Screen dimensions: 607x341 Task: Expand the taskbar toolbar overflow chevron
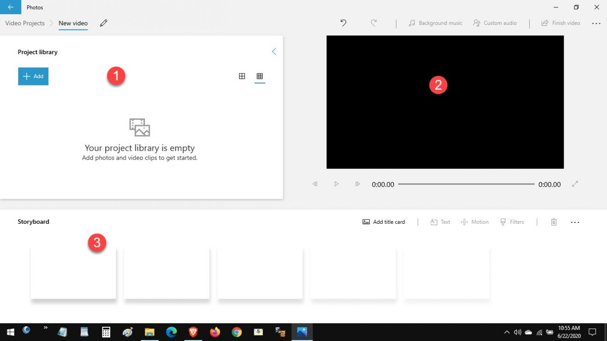point(46,328)
